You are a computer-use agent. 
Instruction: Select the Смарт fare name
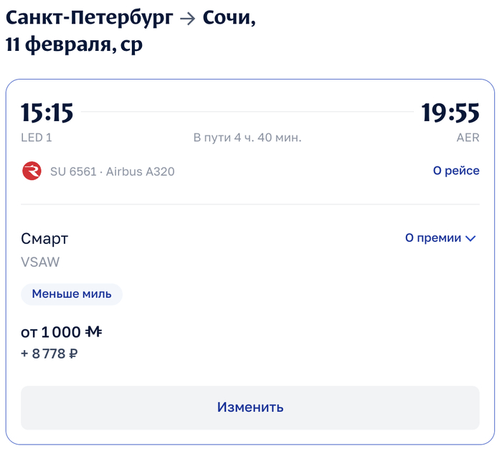pos(44,239)
